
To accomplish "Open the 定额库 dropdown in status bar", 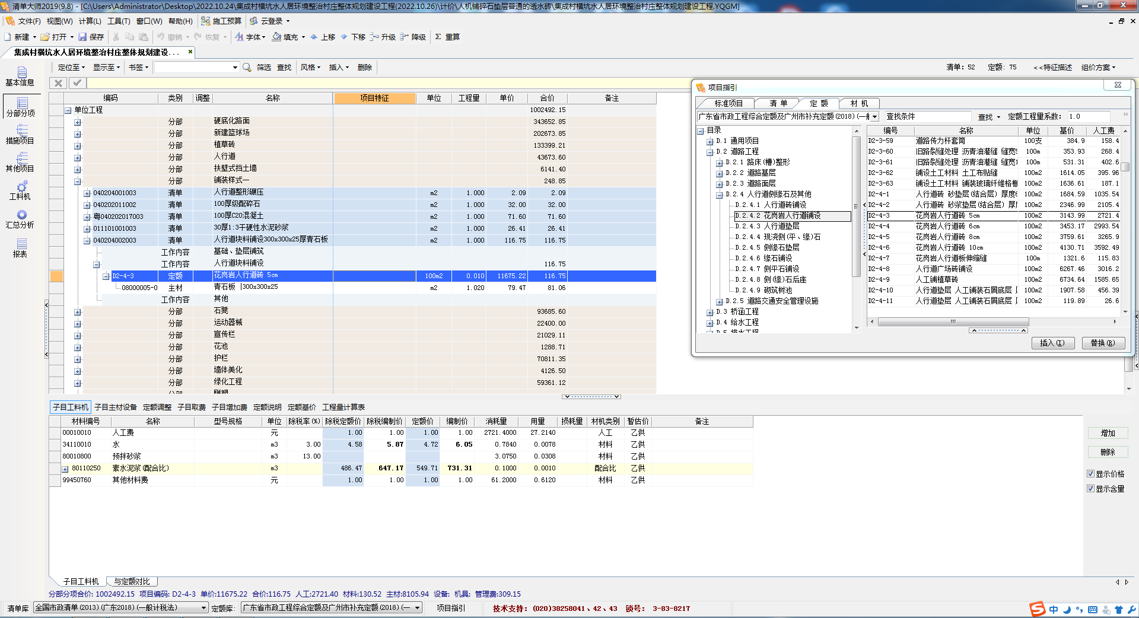I will tap(418, 608).
